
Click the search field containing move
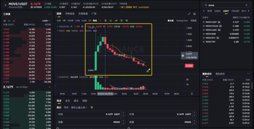click(x=227, y=5)
